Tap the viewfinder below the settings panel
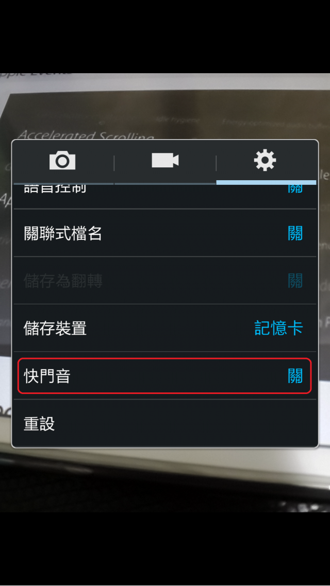The image size is (330, 586). [165, 480]
